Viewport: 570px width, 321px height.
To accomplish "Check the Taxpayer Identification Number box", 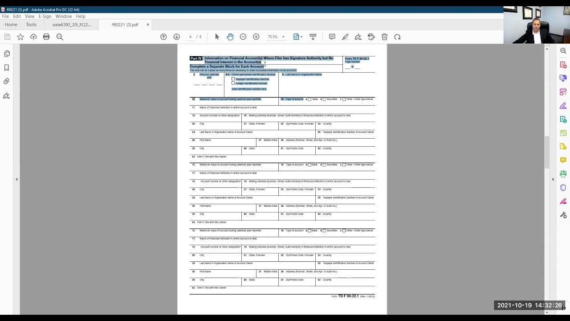I will pyautogui.click(x=233, y=79).
